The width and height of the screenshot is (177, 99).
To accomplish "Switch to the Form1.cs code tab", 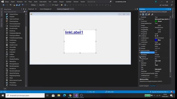I will (x=31, y=9).
